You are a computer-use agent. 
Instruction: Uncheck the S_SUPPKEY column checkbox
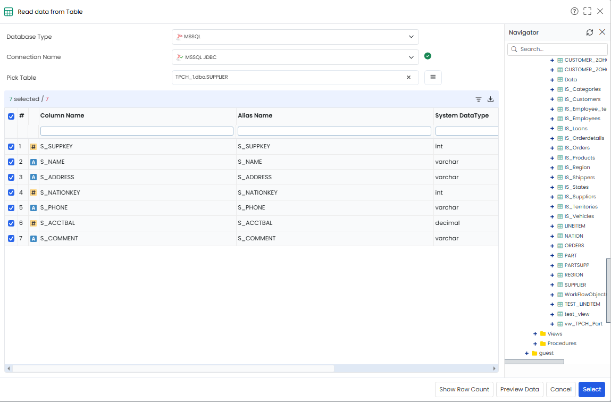pyautogui.click(x=11, y=146)
